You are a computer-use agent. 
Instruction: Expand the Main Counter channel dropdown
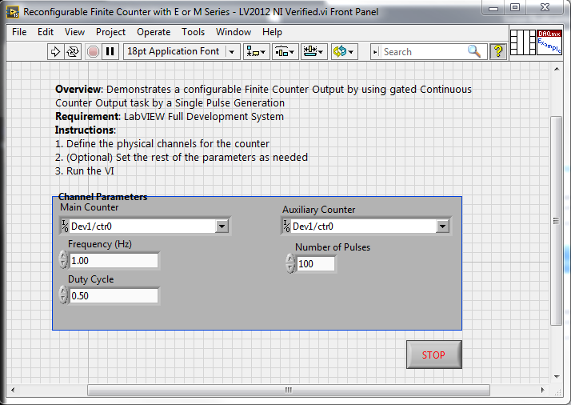coord(222,227)
